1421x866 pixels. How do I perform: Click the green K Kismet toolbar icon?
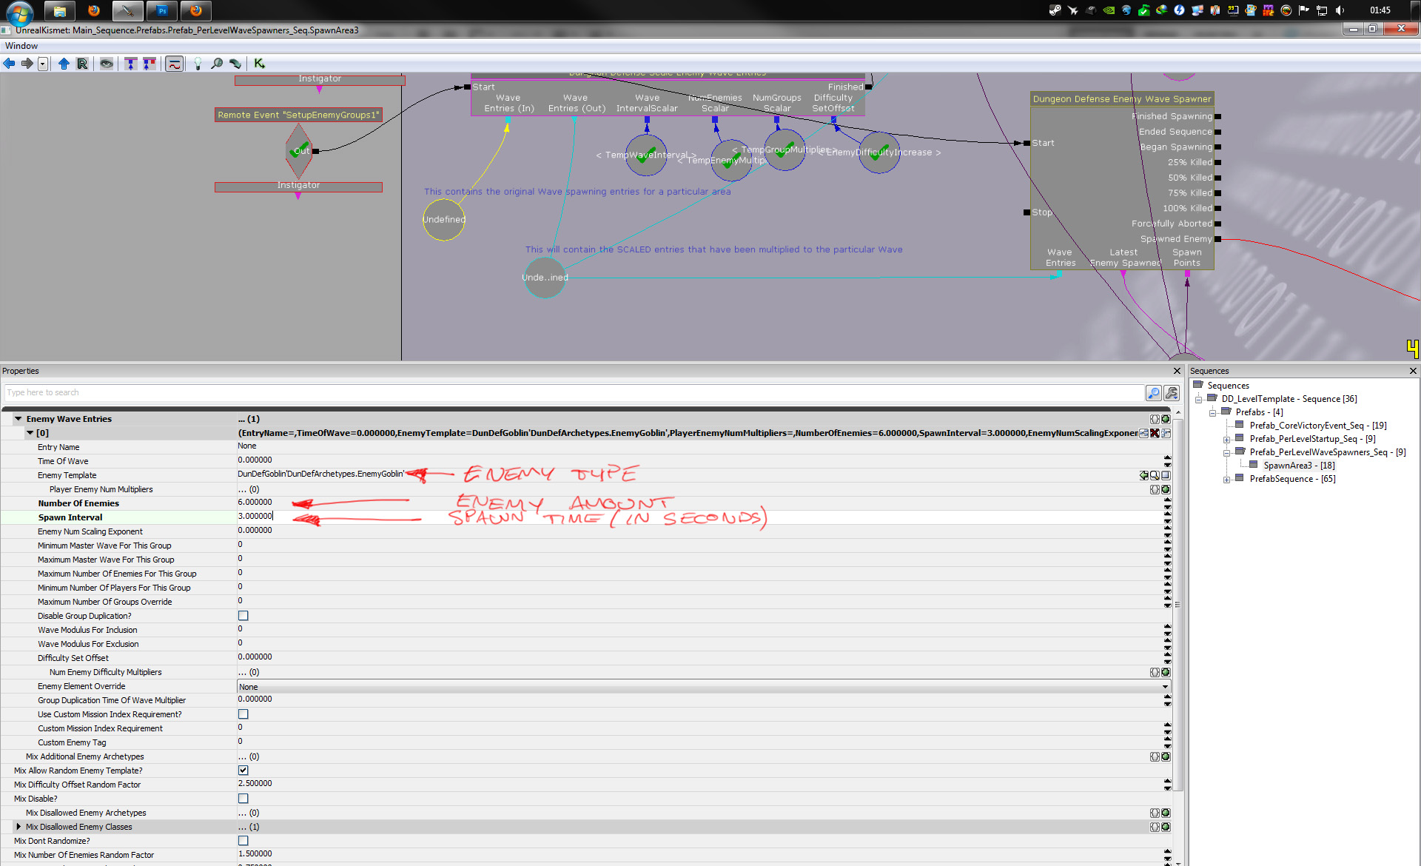pos(259,64)
